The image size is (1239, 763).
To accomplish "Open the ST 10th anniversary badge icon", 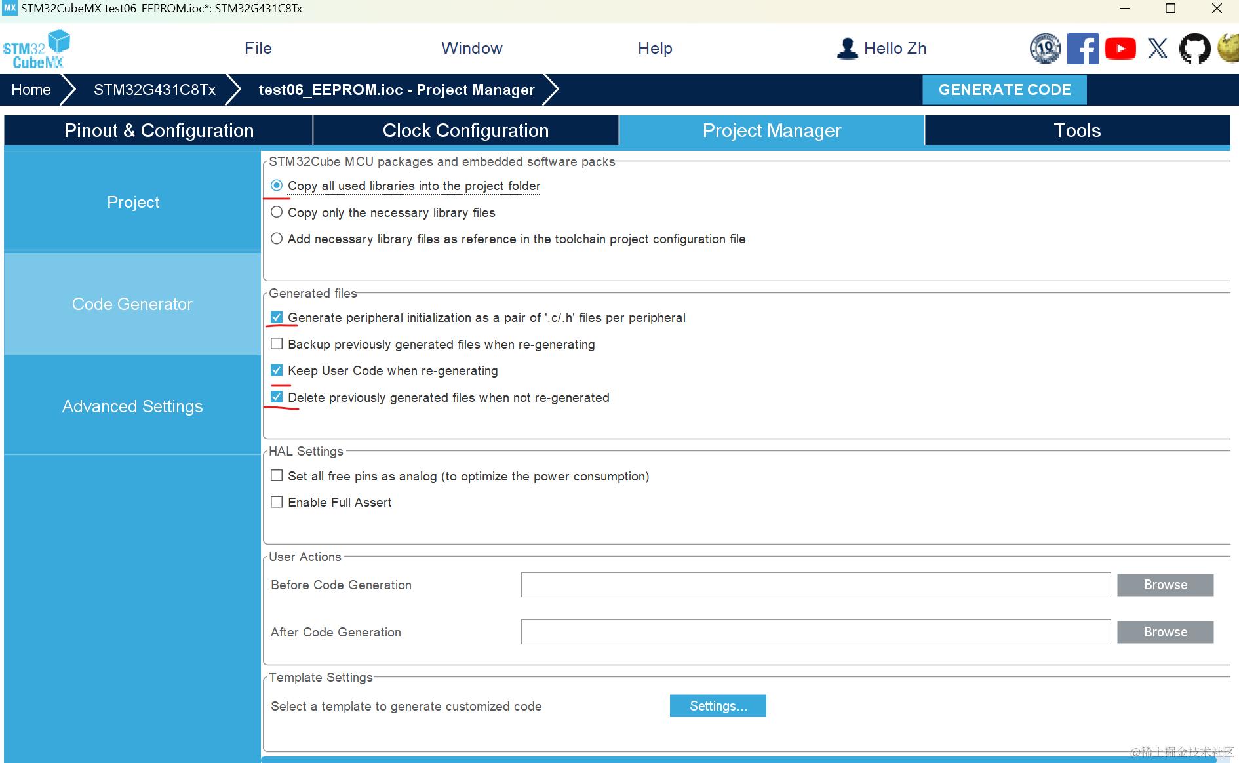I will [1045, 49].
